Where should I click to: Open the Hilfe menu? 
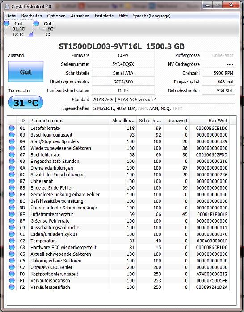click(x=123, y=16)
